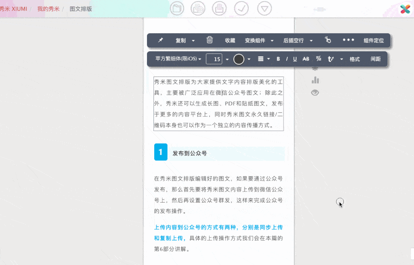The width and height of the screenshot is (414, 265).
Task: Click the save disk icon in top bar
Action: point(219,8)
